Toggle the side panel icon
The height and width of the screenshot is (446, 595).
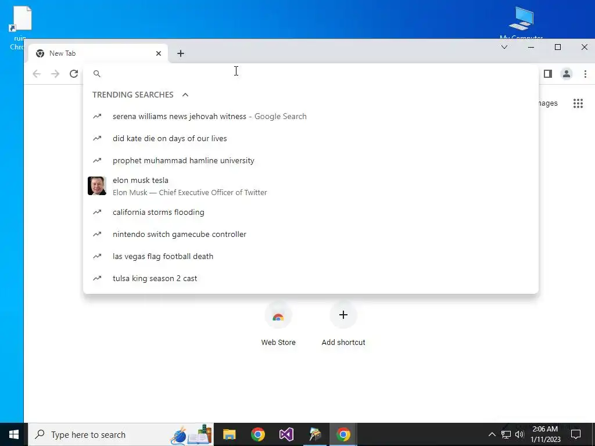click(x=547, y=74)
